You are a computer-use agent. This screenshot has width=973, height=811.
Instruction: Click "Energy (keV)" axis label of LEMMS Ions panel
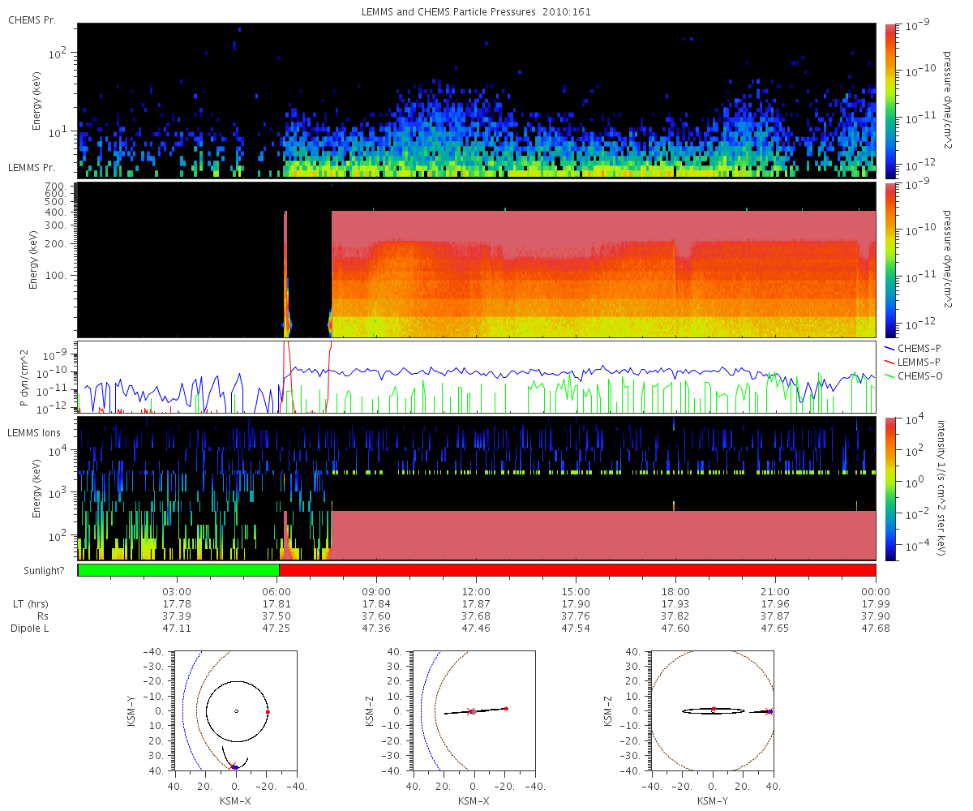[36, 489]
